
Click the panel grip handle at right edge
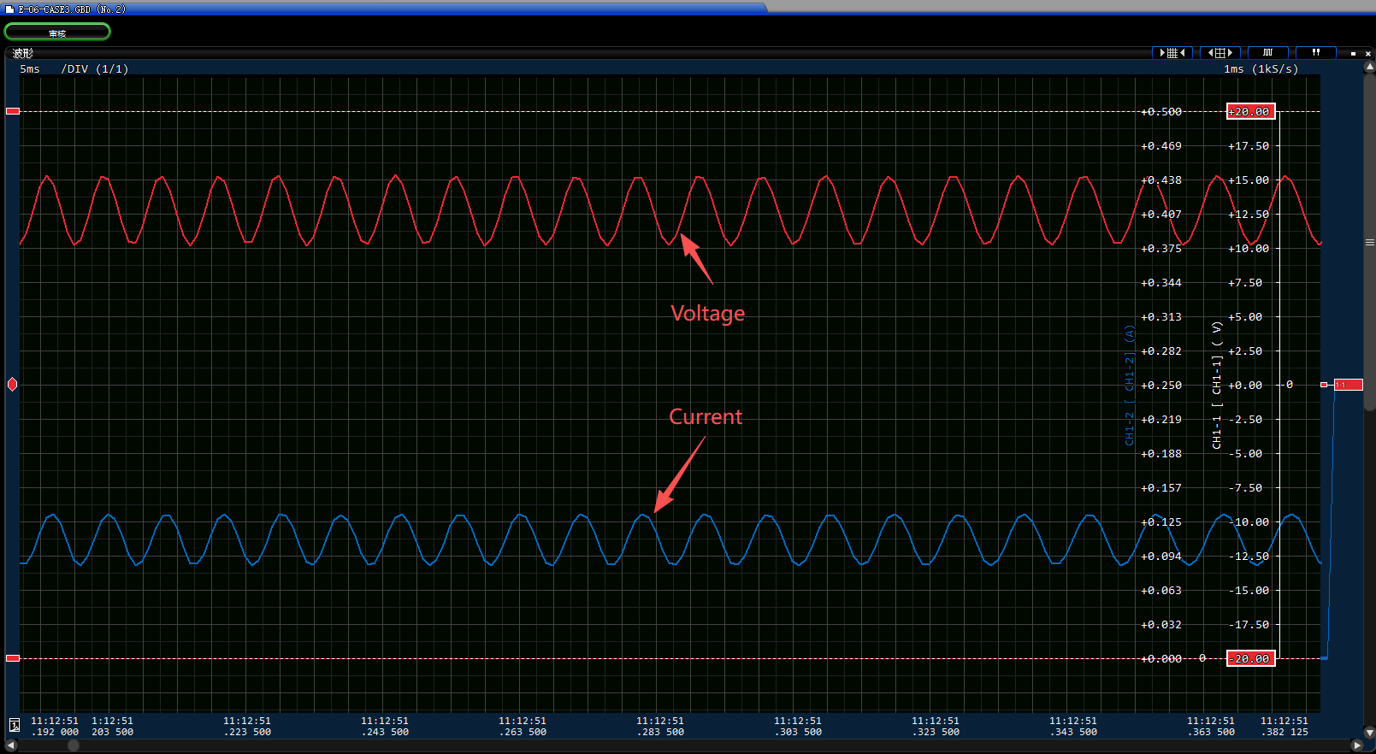click(x=1370, y=243)
